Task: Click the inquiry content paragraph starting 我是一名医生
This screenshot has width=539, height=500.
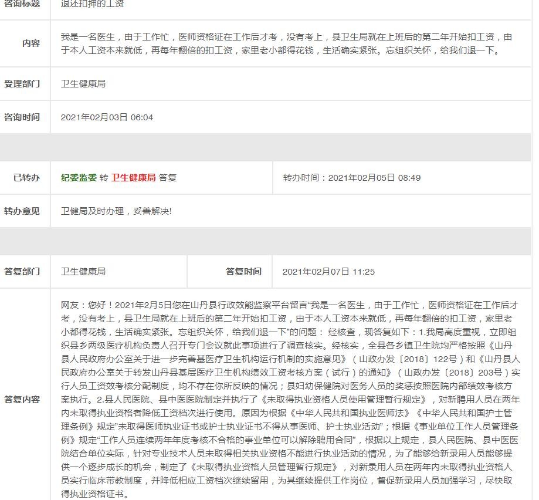Action: click(286, 43)
